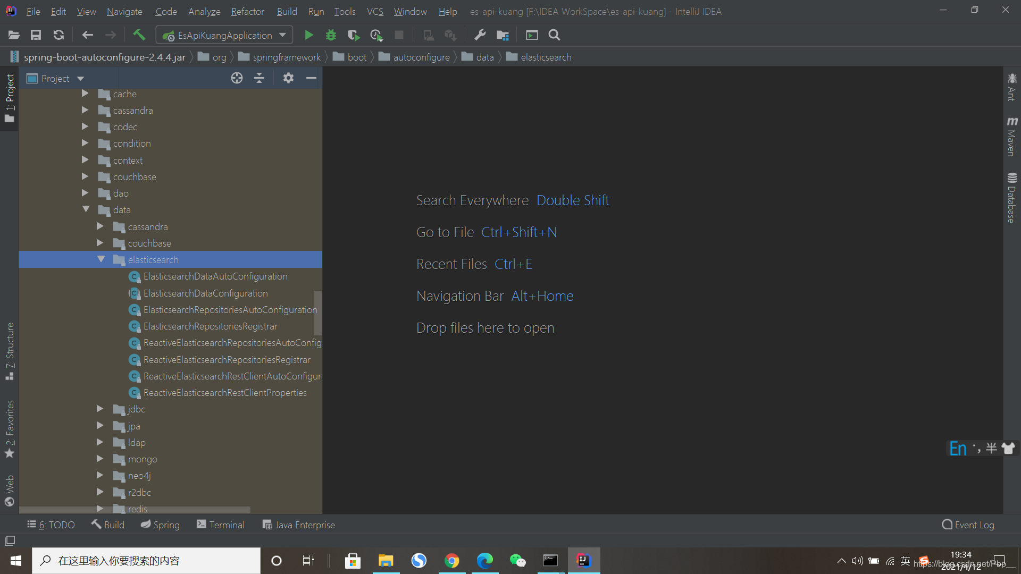1021x574 pixels.
Task: Click the Save All icon
Action: pyautogui.click(x=36, y=35)
